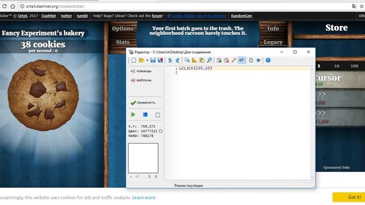The width and height of the screenshot is (365, 205).
Task: Click the floppy disk with red mark icon
Action: pos(160,60)
